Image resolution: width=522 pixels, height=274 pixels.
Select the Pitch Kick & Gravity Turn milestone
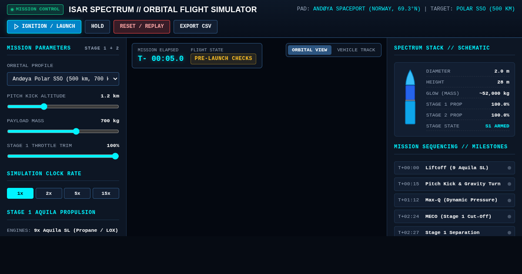[x=455, y=184]
